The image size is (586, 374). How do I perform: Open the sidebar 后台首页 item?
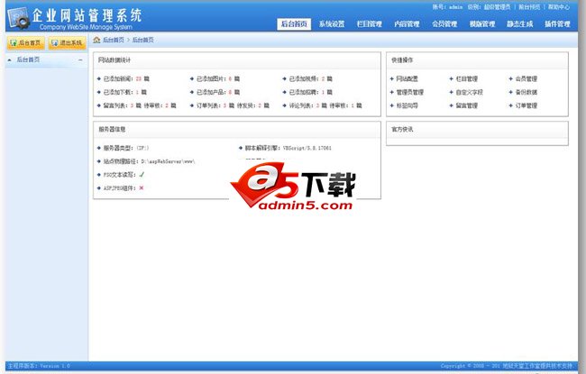coord(28,59)
